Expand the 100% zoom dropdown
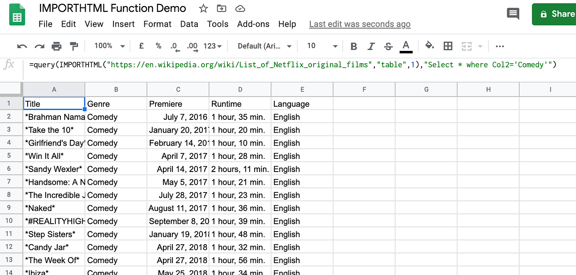The width and height of the screenshot is (576, 275). coord(109,46)
